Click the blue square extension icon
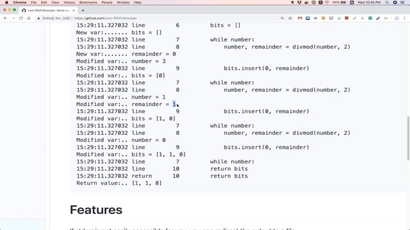This screenshot has width=410, height=230. pos(307,19)
